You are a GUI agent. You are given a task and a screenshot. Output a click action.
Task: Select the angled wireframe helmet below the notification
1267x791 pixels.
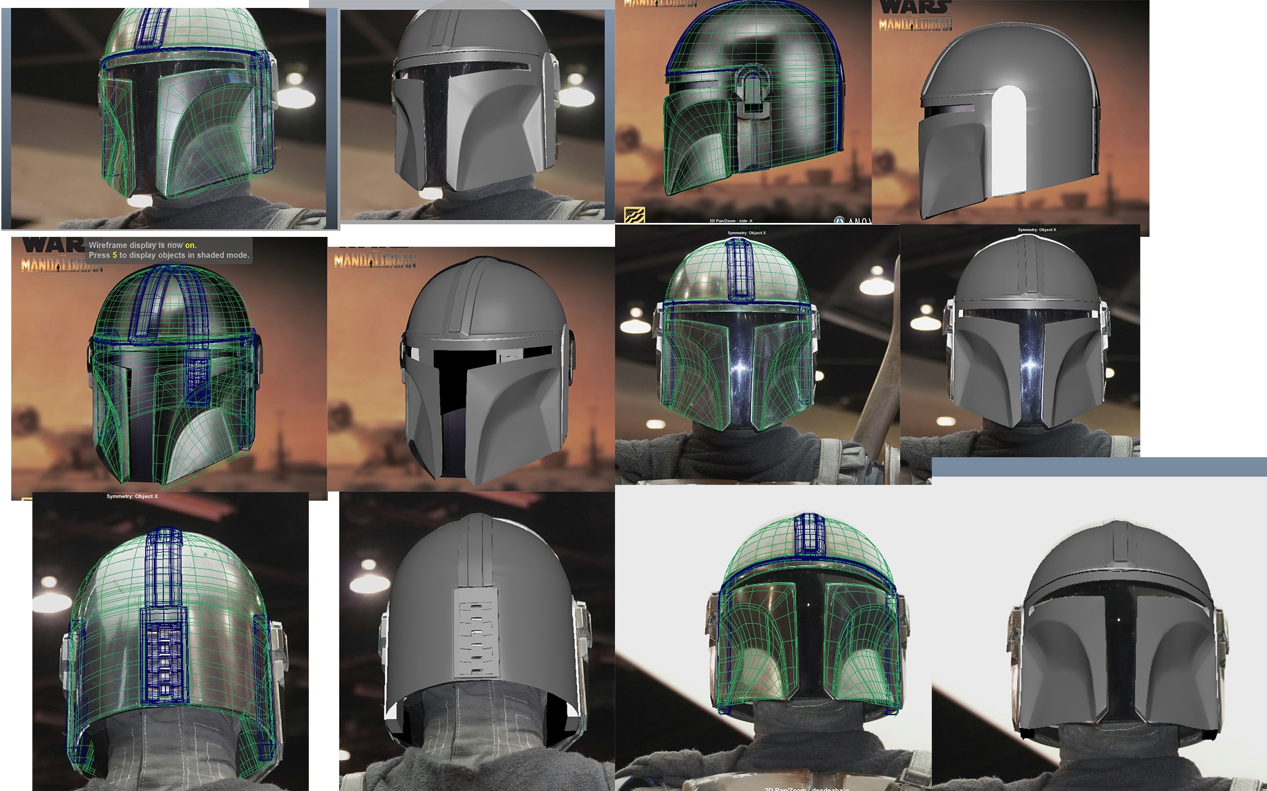(x=169, y=368)
